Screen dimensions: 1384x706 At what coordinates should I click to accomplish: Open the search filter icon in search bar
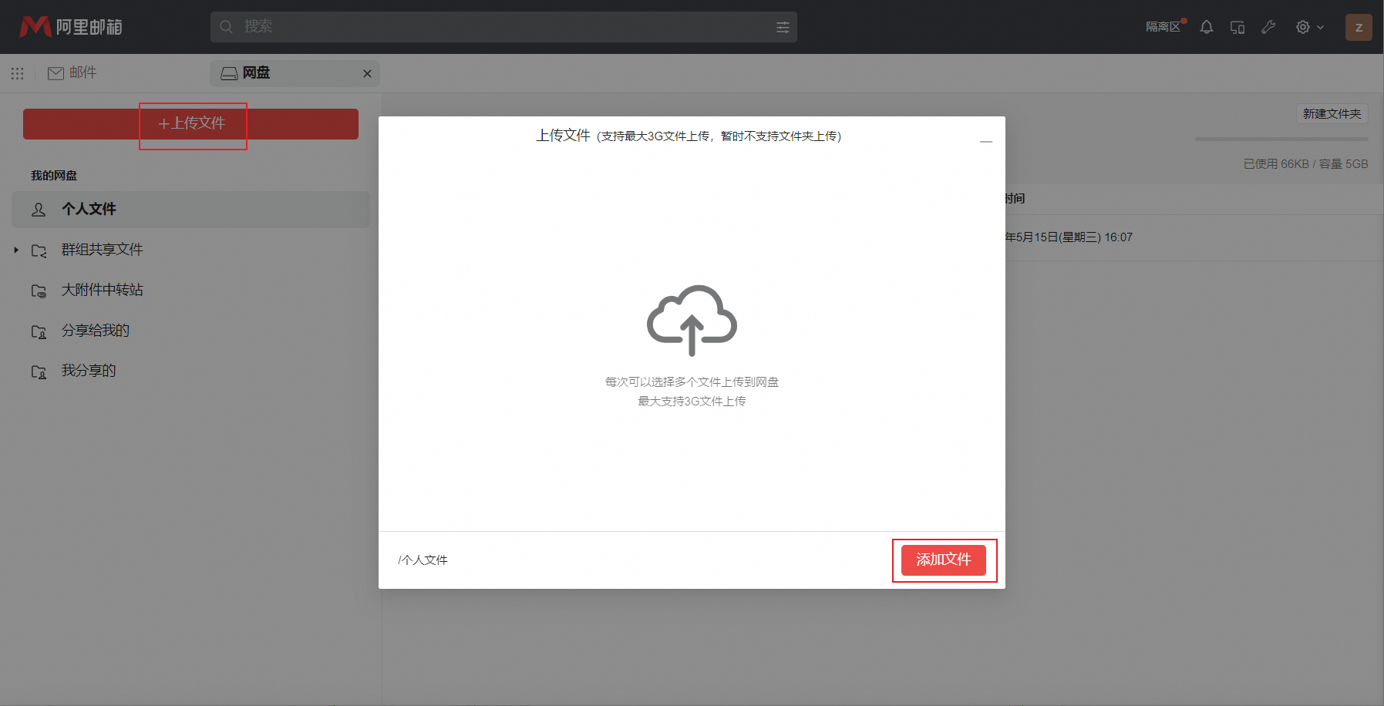pyautogui.click(x=783, y=27)
